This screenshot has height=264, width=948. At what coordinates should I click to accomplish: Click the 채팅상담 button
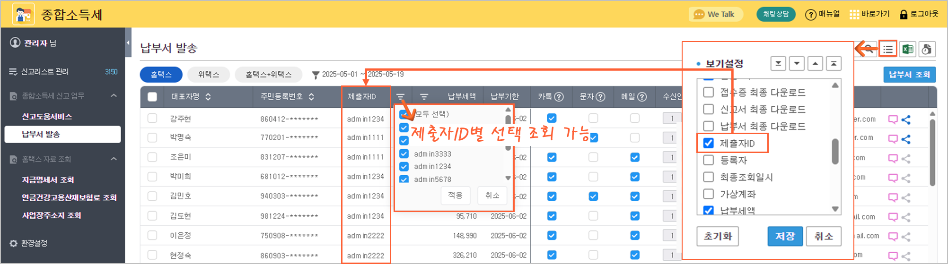click(x=776, y=14)
